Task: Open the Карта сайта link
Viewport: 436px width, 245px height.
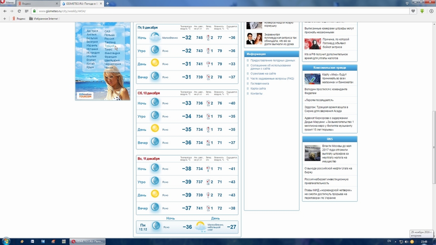Action: 258,88
